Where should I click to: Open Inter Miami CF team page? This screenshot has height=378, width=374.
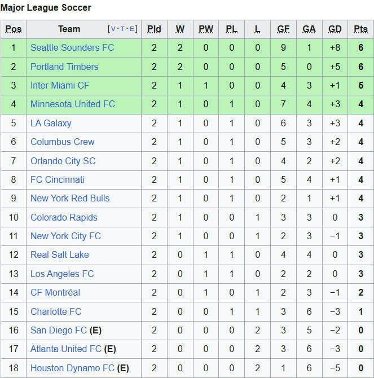tap(60, 85)
